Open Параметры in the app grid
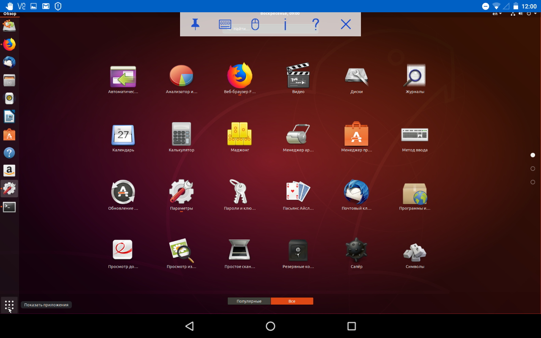Image resolution: width=541 pixels, height=338 pixels. [181, 196]
